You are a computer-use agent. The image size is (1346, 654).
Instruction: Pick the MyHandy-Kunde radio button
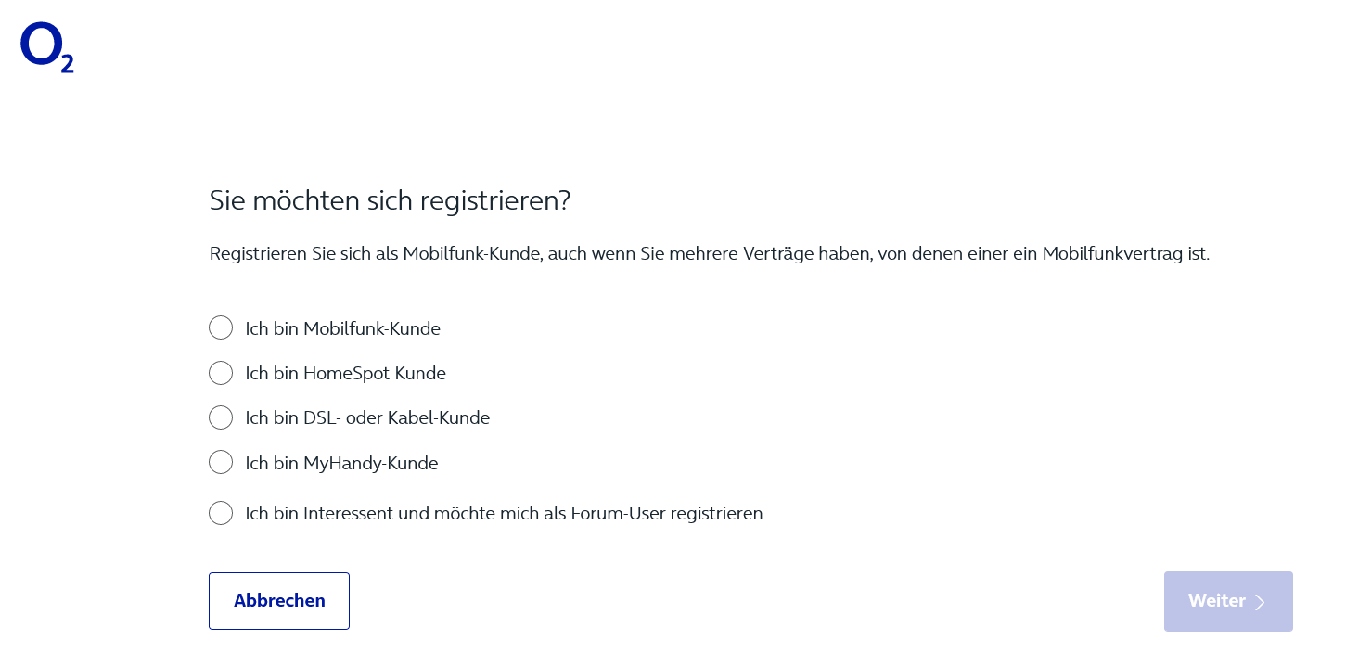(x=221, y=462)
